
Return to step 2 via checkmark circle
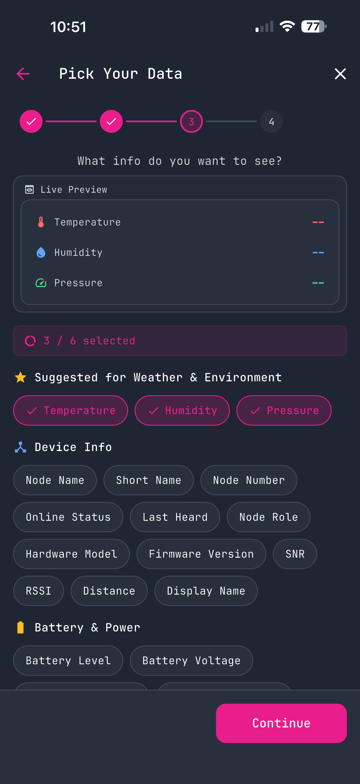click(111, 121)
